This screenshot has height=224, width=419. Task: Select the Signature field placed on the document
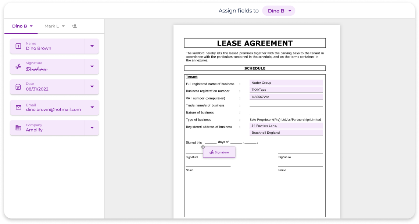(219, 152)
